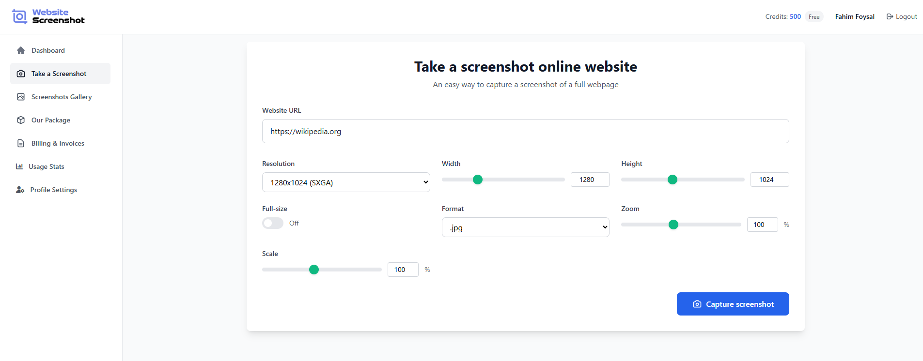Click the Website Screenshot brand name

58,16
